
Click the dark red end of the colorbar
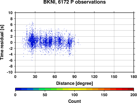[x=131, y=89]
